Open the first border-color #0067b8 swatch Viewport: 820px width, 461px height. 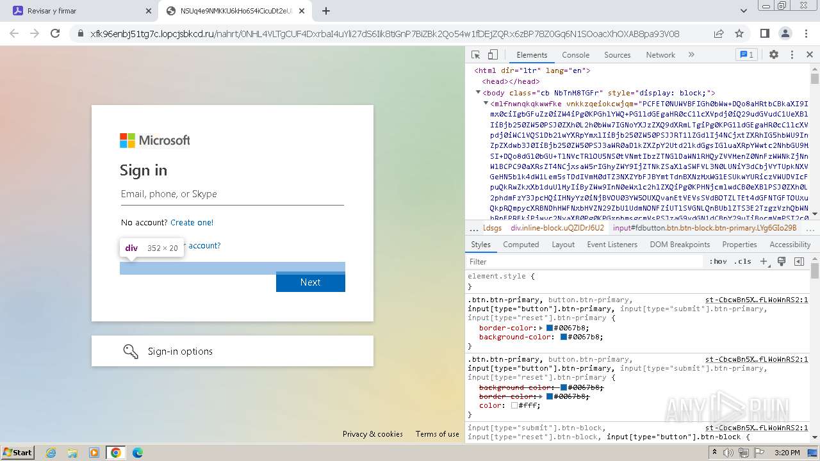point(549,328)
